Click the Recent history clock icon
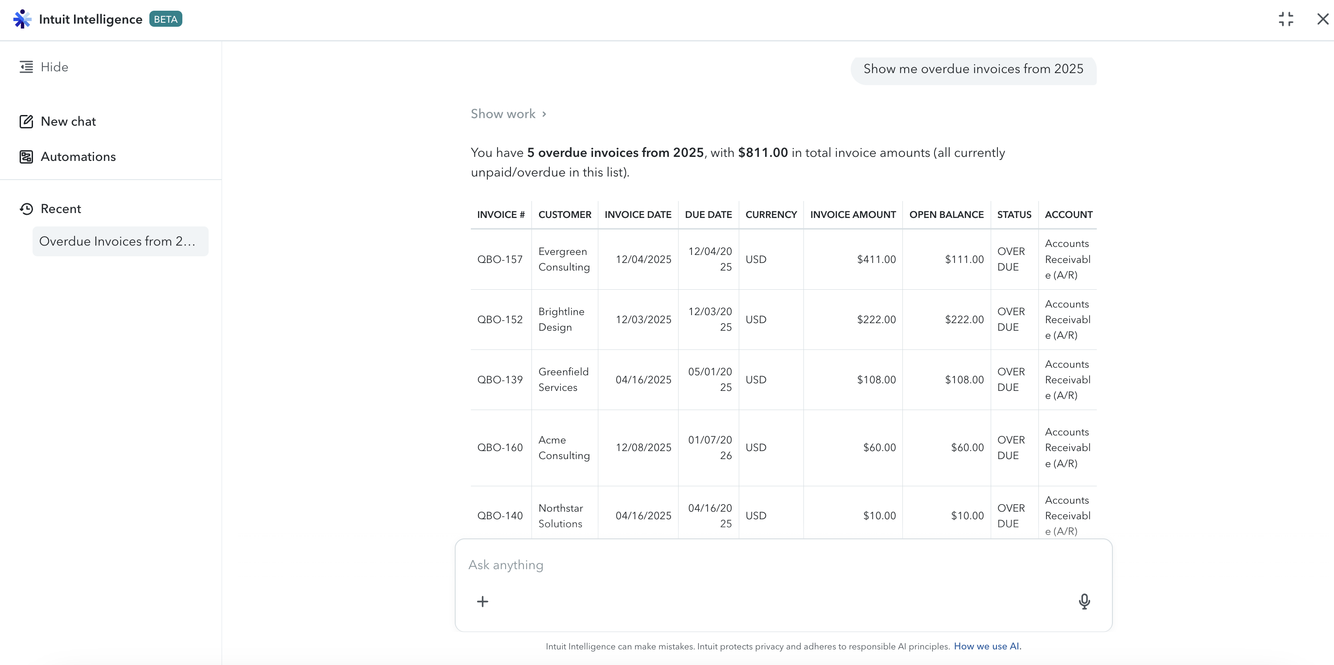1334x665 pixels. (26, 209)
